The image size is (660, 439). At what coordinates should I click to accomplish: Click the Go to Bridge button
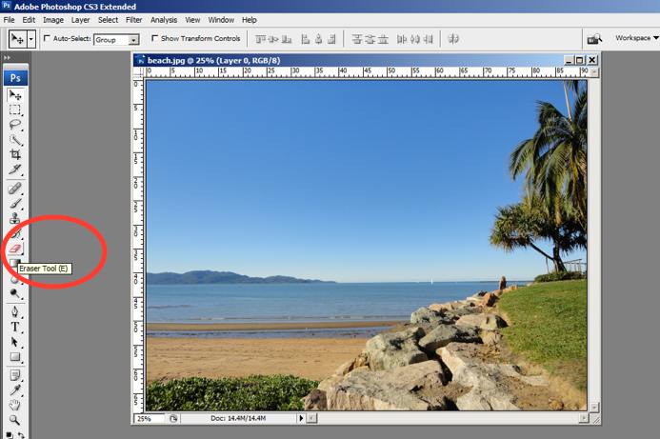pos(594,39)
